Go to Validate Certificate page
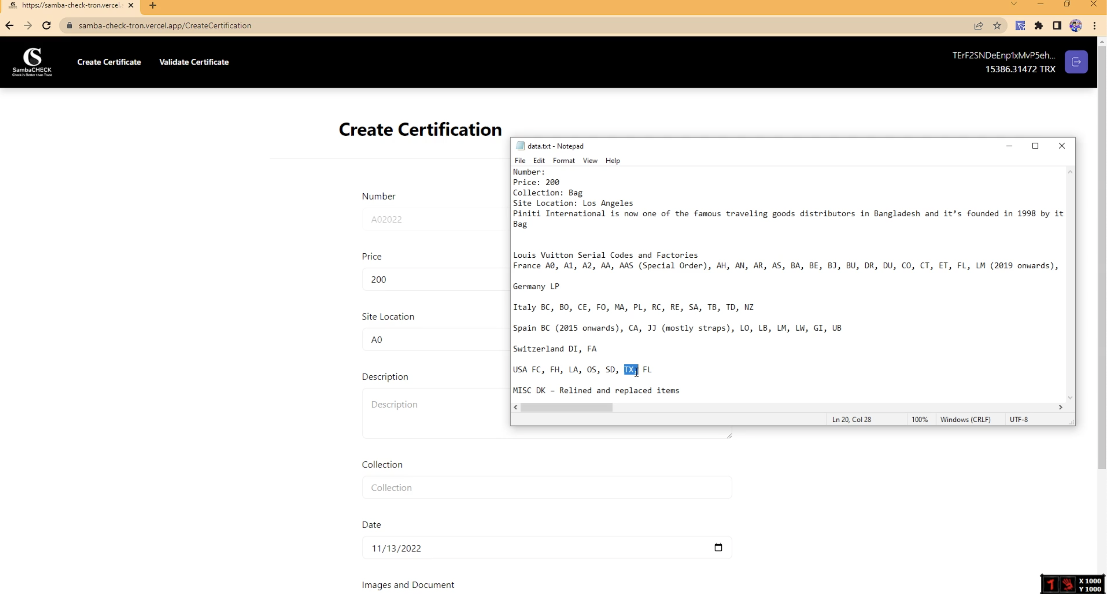 pyautogui.click(x=194, y=62)
